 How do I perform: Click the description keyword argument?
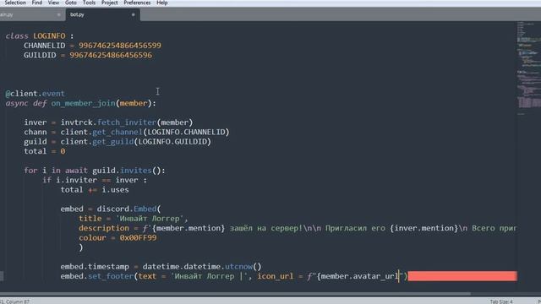click(x=103, y=228)
